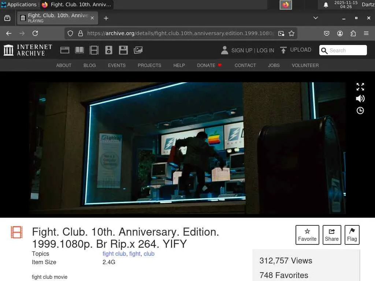Viewport: 375px width, 281px height.
Task: Open the ABOUT menu item
Action: pyautogui.click(x=64, y=65)
